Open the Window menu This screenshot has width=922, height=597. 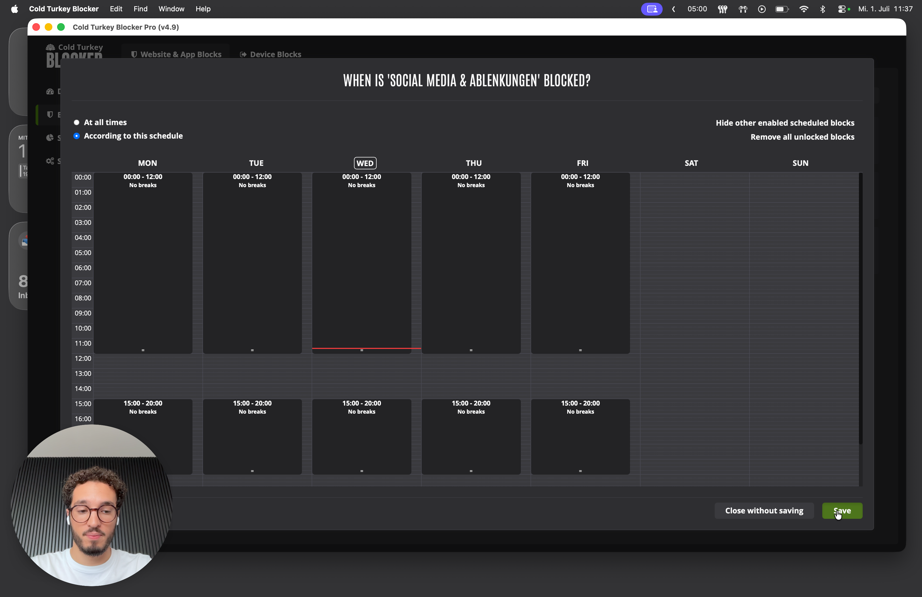coord(171,9)
